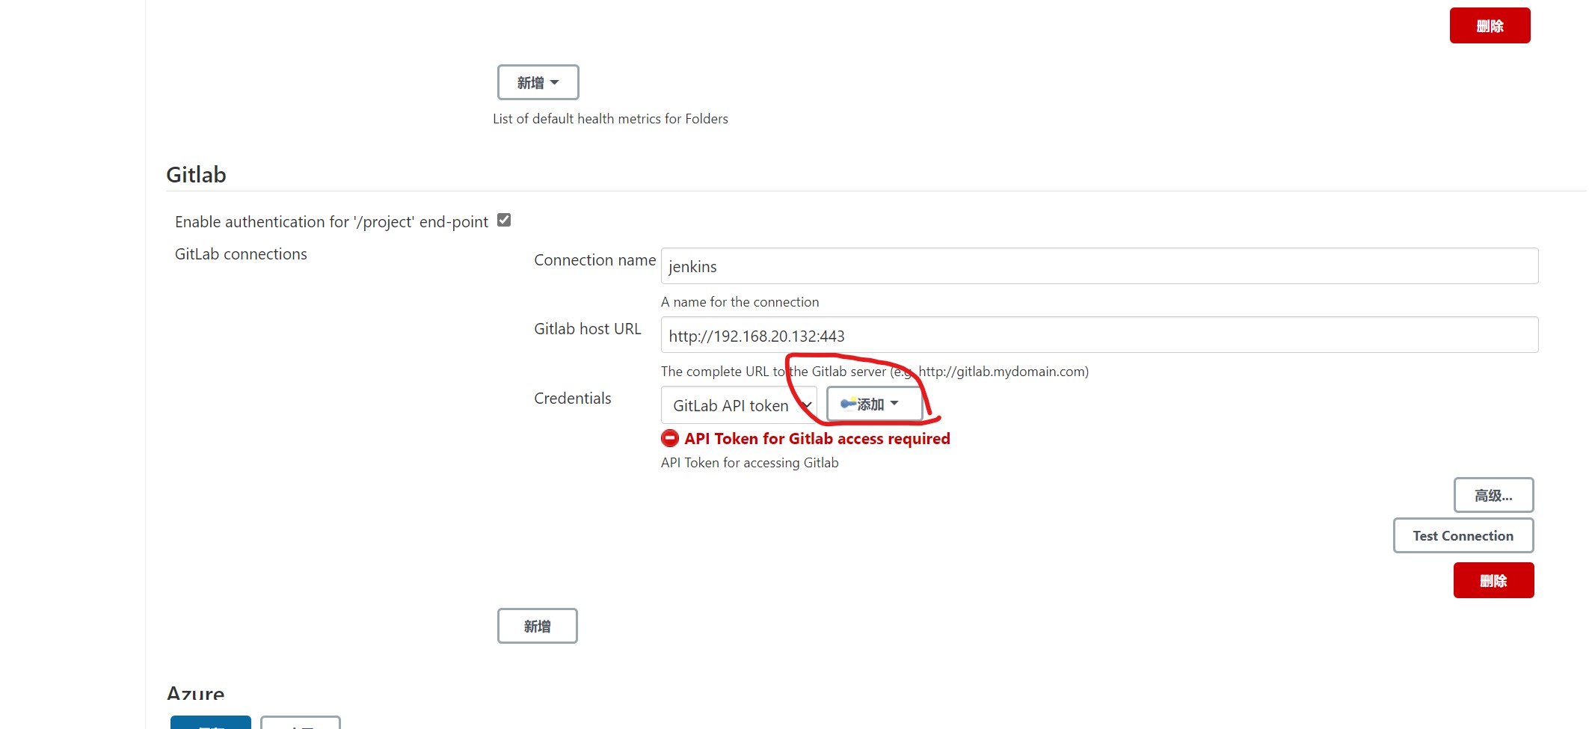Toggle 'Enable authentication for /project end-point' checkbox
Image resolution: width=1589 pixels, height=729 pixels.
click(504, 221)
